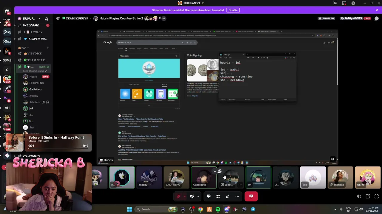Dismiss the streamer mode banner

[377, 10]
